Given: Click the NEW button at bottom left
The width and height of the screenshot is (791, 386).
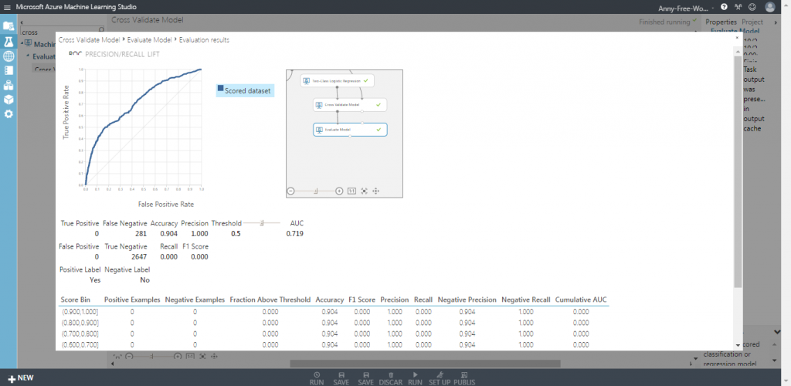Looking at the screenshot, I should (x=21, y=378).
